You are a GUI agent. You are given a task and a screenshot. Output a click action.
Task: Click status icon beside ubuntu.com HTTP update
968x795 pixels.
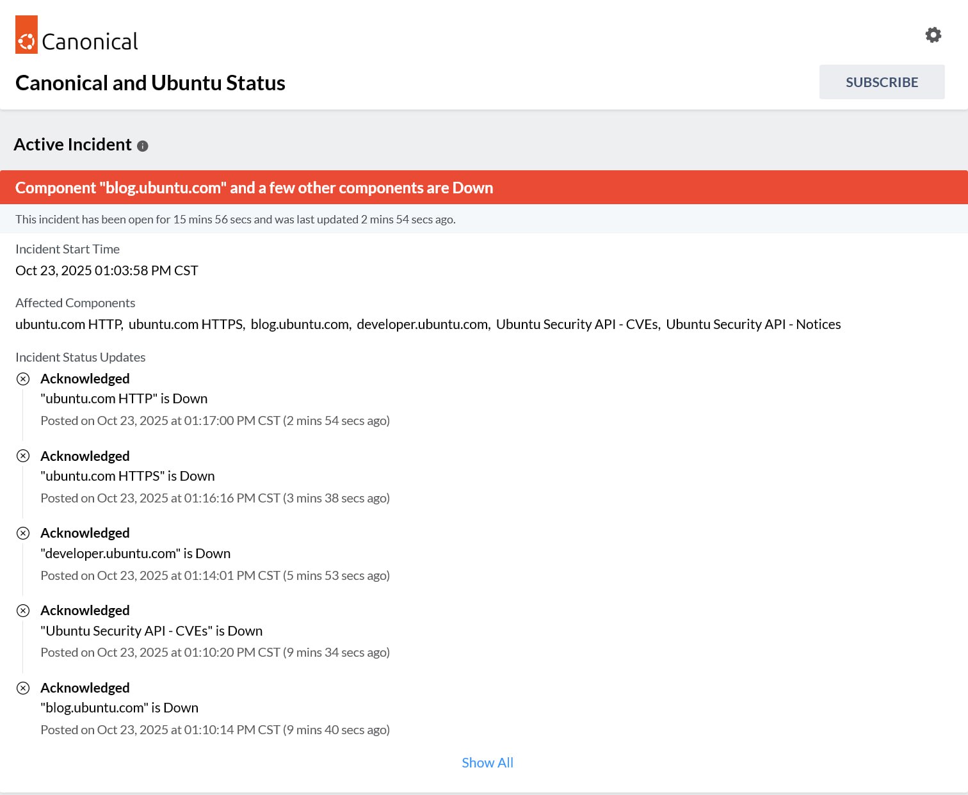[23, 379]
